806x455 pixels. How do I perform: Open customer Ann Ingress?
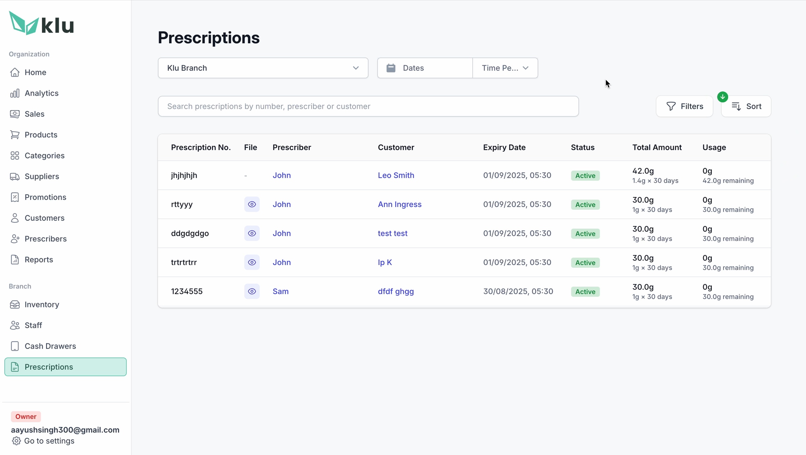pos(400,204)
